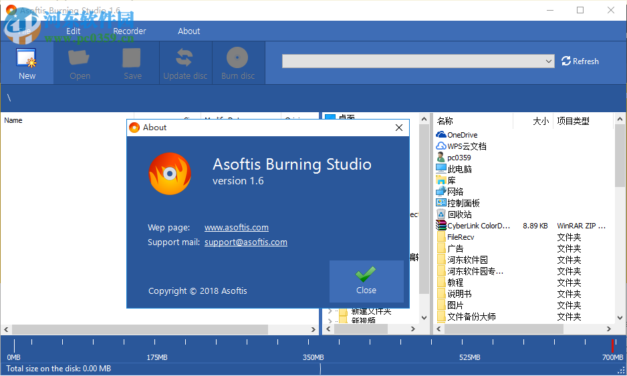Image resolution: width=627 pixels, height=376 pixels.
Task: Select the 回收站 recycle bin icon
Action: click(441, 214)
